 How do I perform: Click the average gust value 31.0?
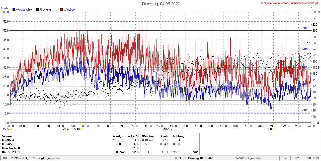pos(165,148)
